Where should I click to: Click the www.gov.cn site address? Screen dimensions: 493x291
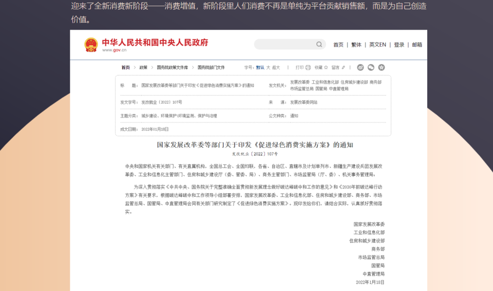114,50
